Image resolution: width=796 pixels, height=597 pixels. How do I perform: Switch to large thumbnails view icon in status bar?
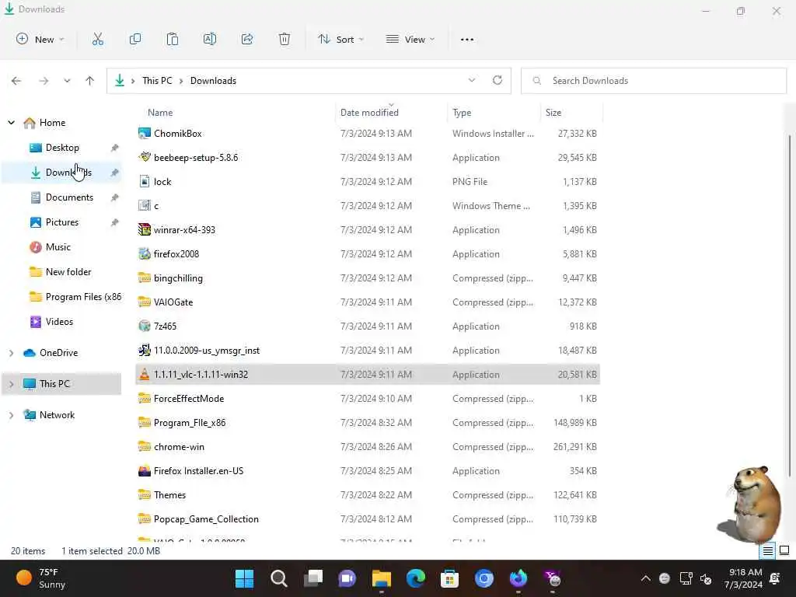[x=784, y=550]
